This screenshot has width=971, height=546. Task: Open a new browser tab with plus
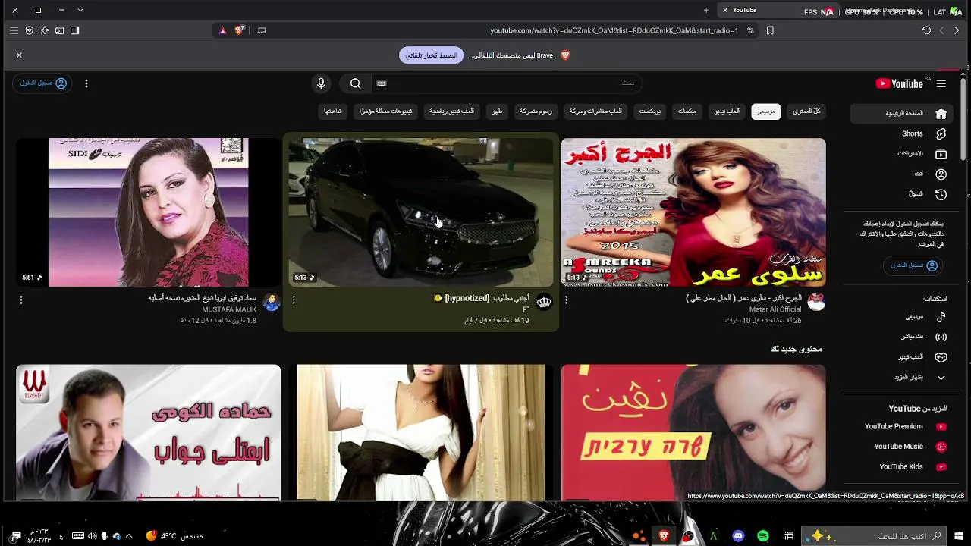706,10
